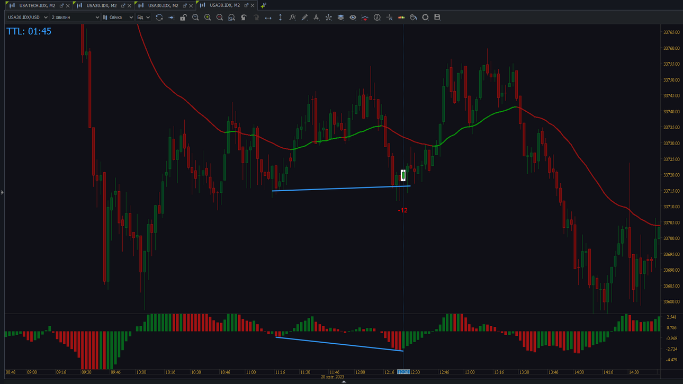Toggle the eye visibility icon
683x384 pixels.
pos(353,17)
